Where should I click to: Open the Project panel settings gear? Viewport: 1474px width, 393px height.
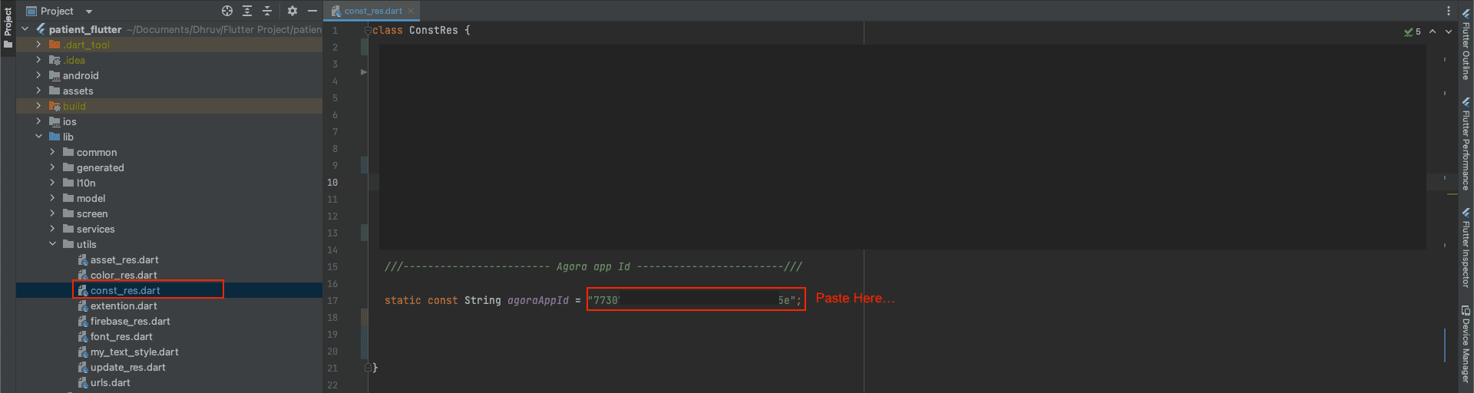coord(292,11)
